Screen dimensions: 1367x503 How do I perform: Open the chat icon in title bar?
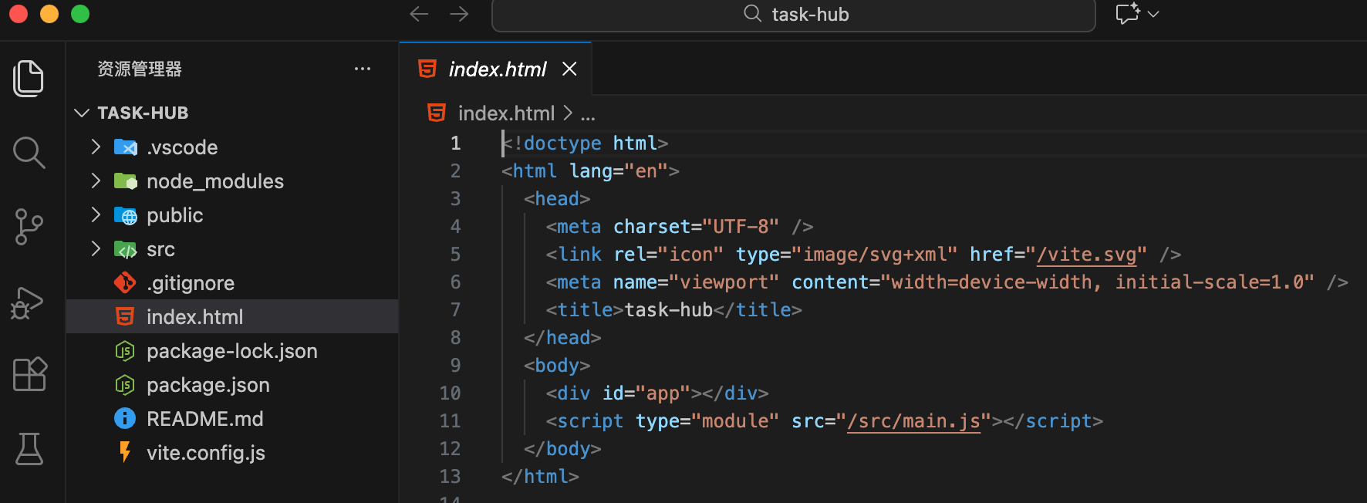[1127, 14]
